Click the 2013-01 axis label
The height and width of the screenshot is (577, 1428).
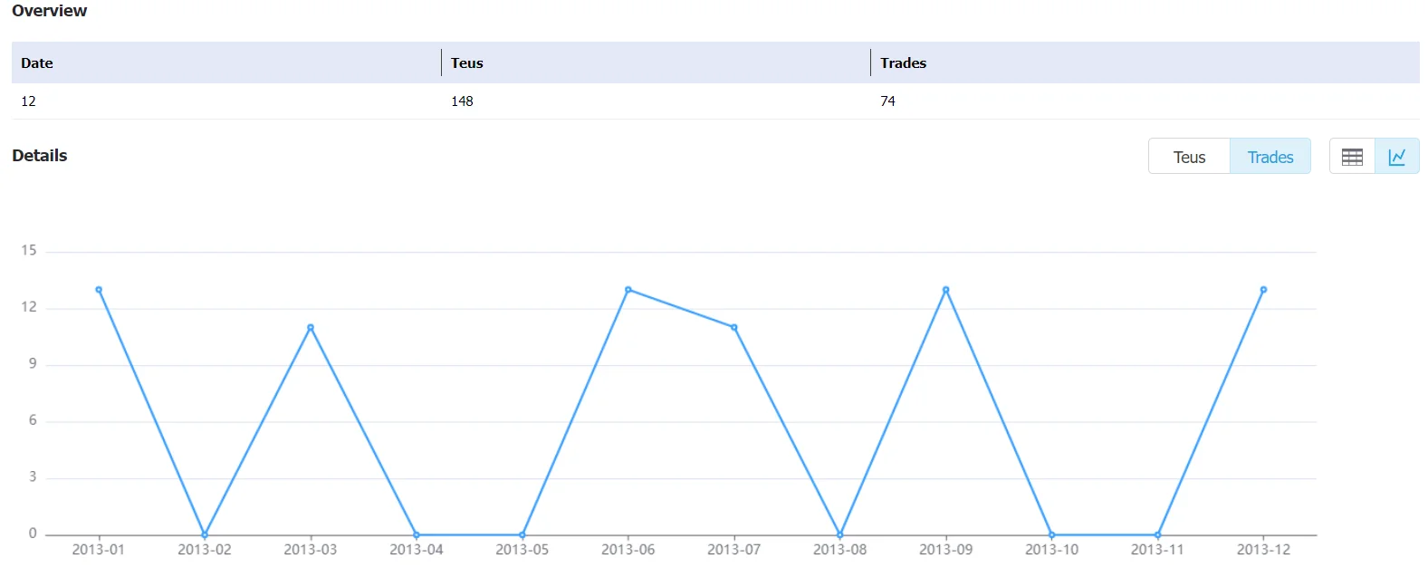(x=99, y=550)
